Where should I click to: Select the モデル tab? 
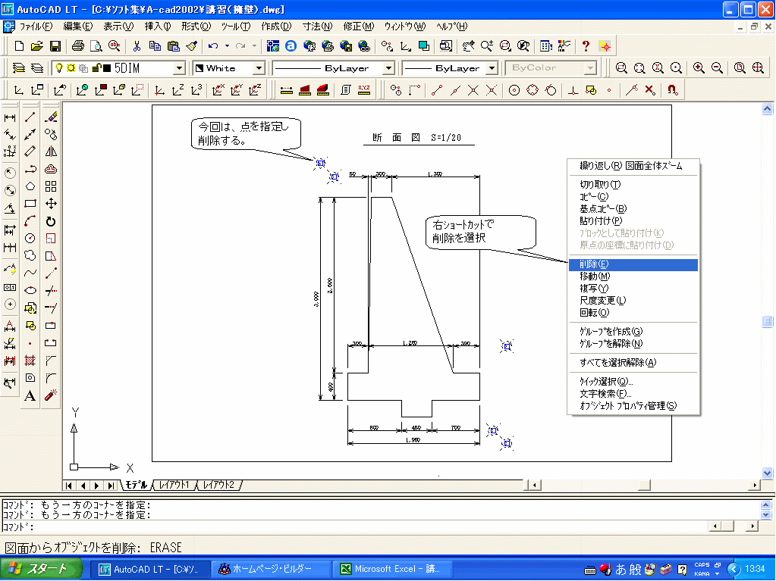point(136,485)
